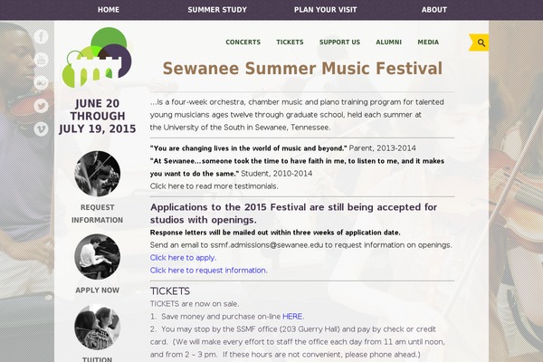Screen dimensions: 543x362
Task: Click the yellow search magnifier icon
Action: [x=481, y=43]
